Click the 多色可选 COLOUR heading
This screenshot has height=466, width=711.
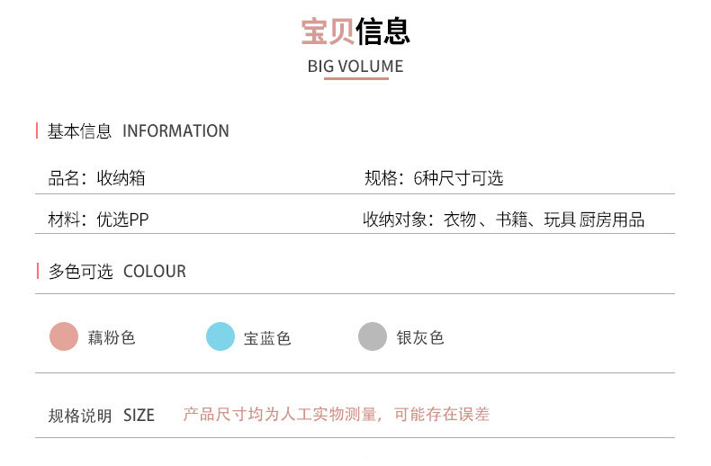[x=117, y=272]
